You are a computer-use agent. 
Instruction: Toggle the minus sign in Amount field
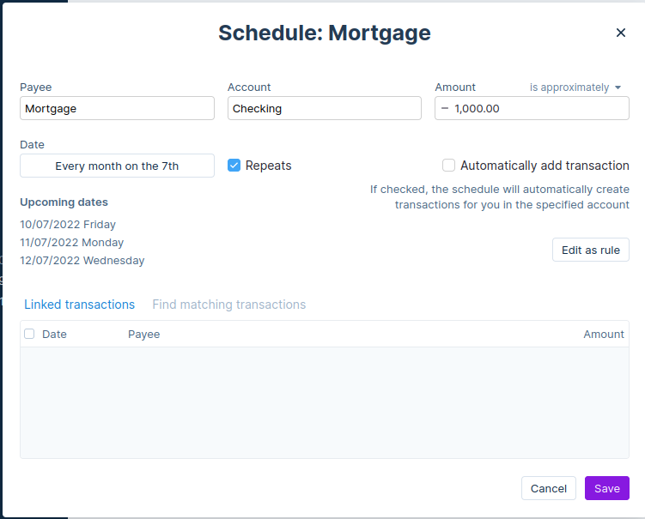pyautogui.click(x=444, y=108)
